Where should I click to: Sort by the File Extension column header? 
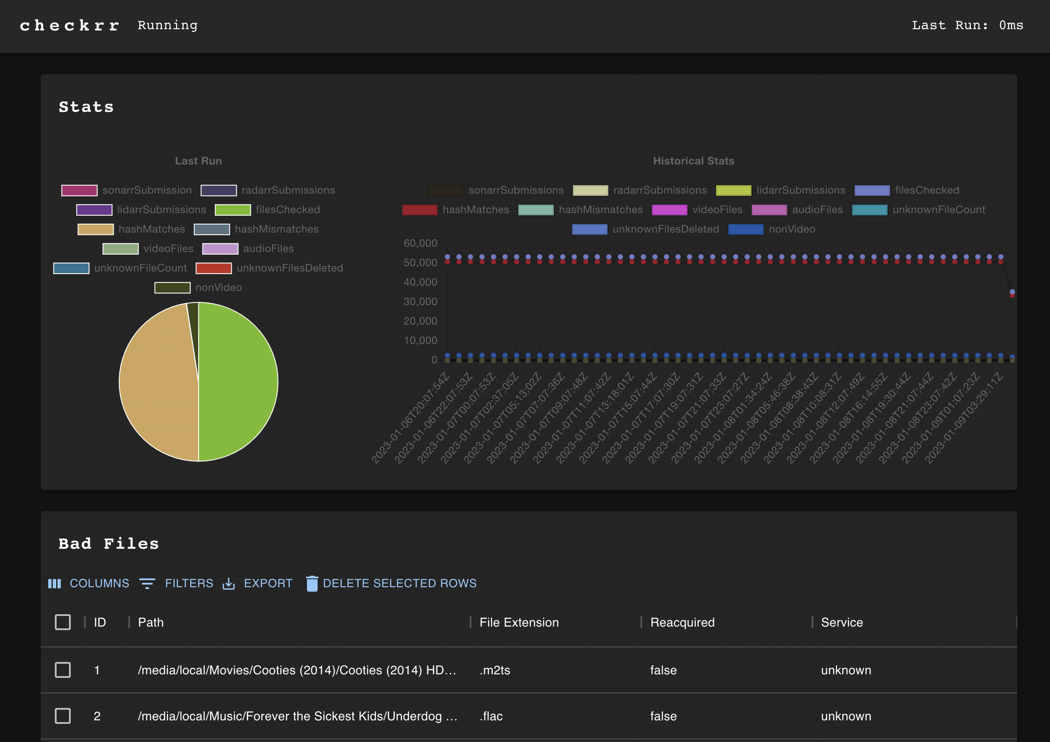(x=519, y=622)
